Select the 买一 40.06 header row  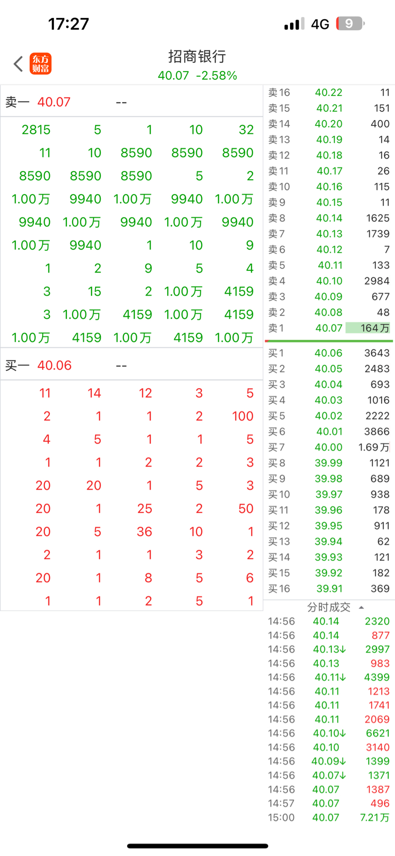pyautogui.click(x=132, y=366)
